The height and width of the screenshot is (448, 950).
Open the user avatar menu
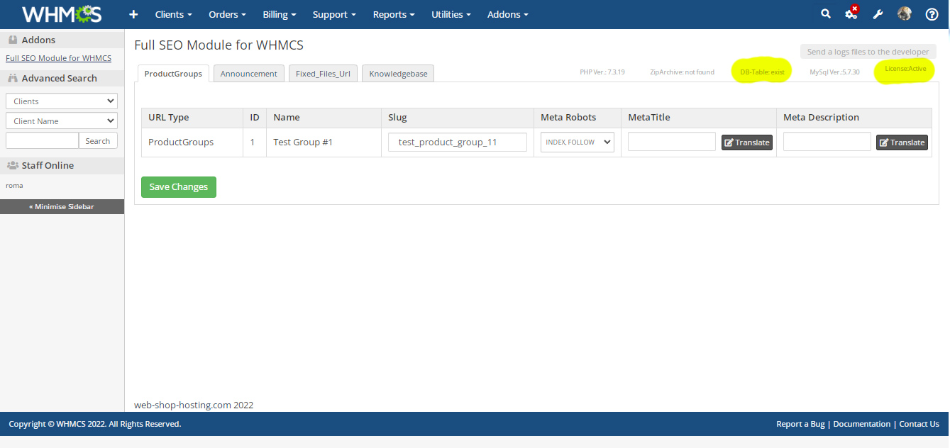coord(904,13)
